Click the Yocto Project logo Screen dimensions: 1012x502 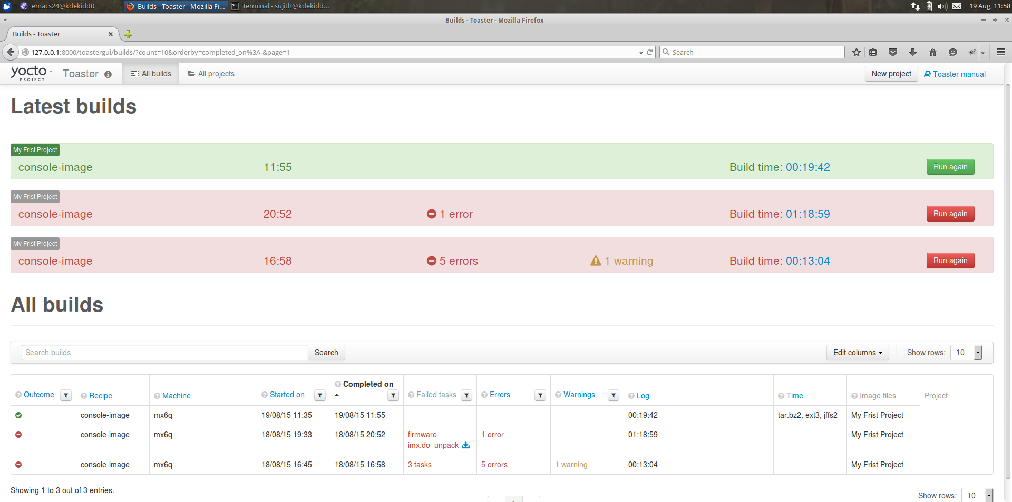click(x=31, y=73)
